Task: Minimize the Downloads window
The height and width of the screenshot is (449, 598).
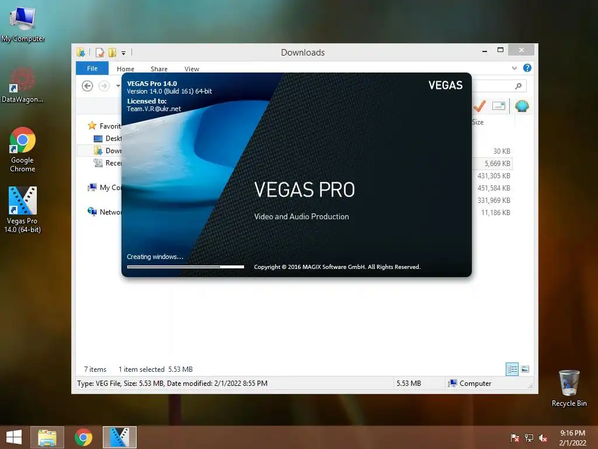Action: pyautogui.click(x=485, y=50)
